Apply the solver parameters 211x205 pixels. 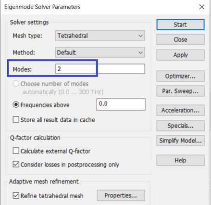[x=180, y=55]
